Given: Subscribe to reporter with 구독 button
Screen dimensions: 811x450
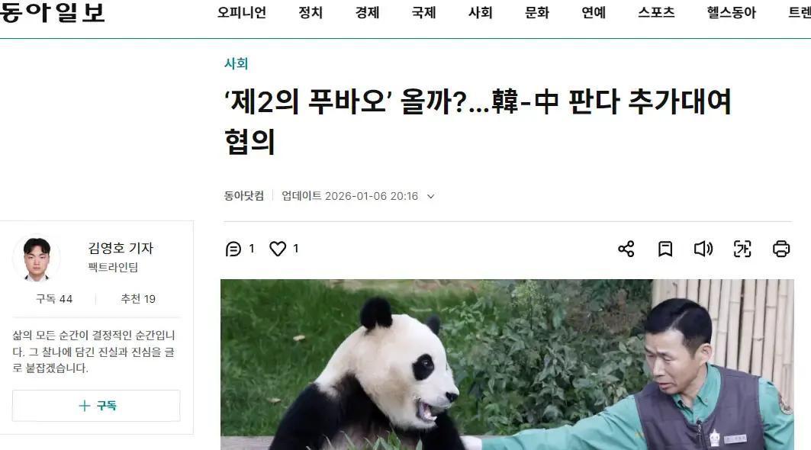Looking at the screenshot, I should point(96,406).
